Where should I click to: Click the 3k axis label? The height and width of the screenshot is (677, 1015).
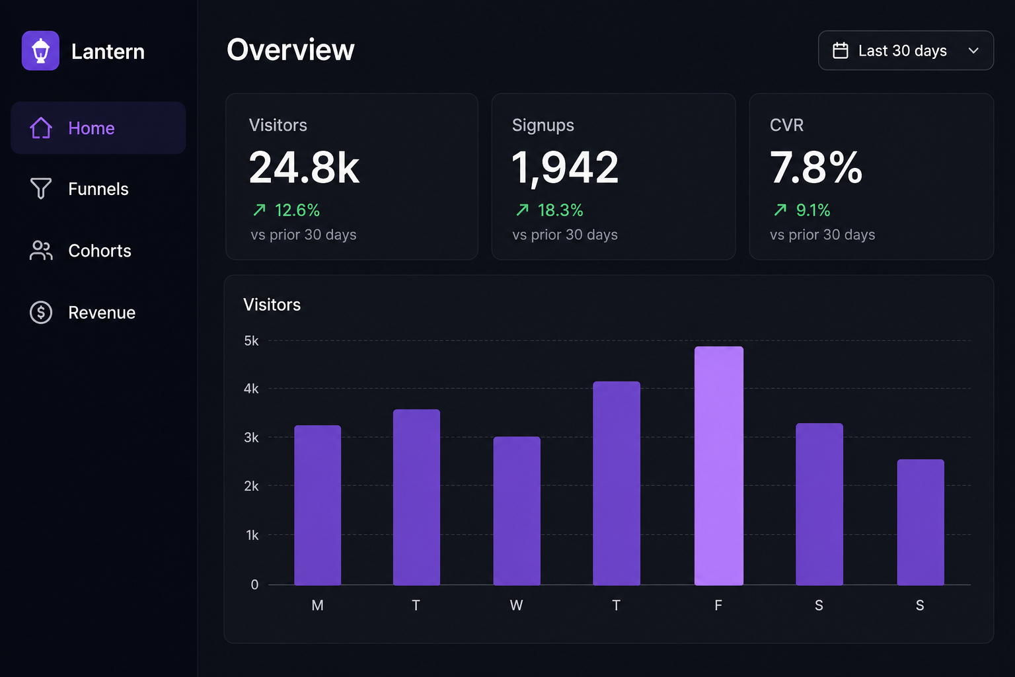[x=251, y=437]
